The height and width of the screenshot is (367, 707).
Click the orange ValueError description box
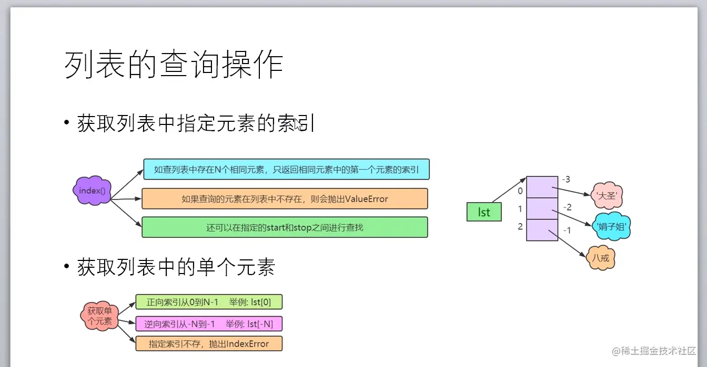285,199
